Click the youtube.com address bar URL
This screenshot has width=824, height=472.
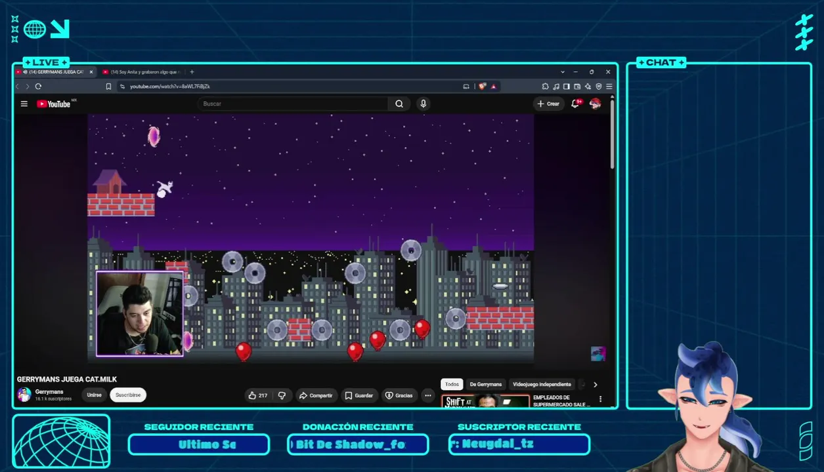click(170, 87)
